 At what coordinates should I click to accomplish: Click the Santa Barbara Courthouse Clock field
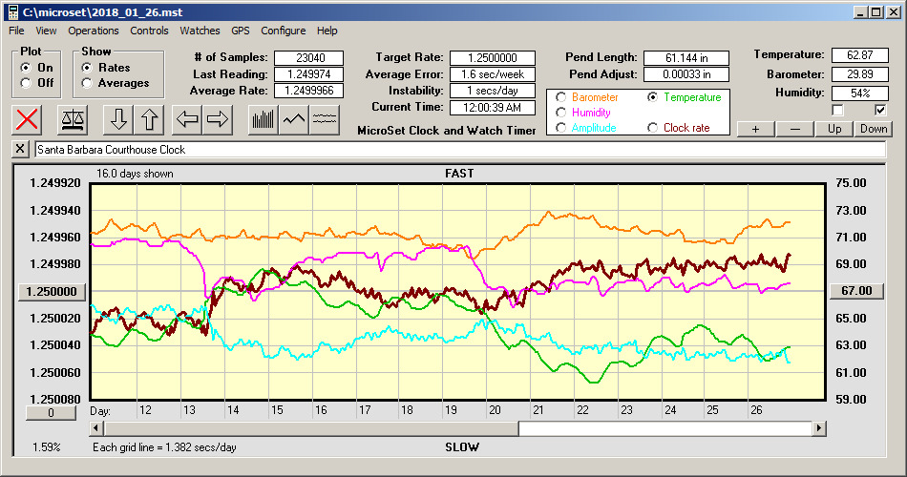pyautogui.click(x=458, y=150)
